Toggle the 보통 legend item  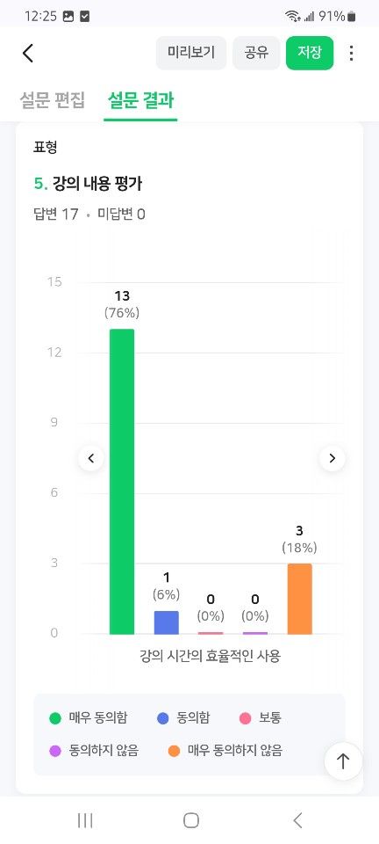(x=261, y=717)
